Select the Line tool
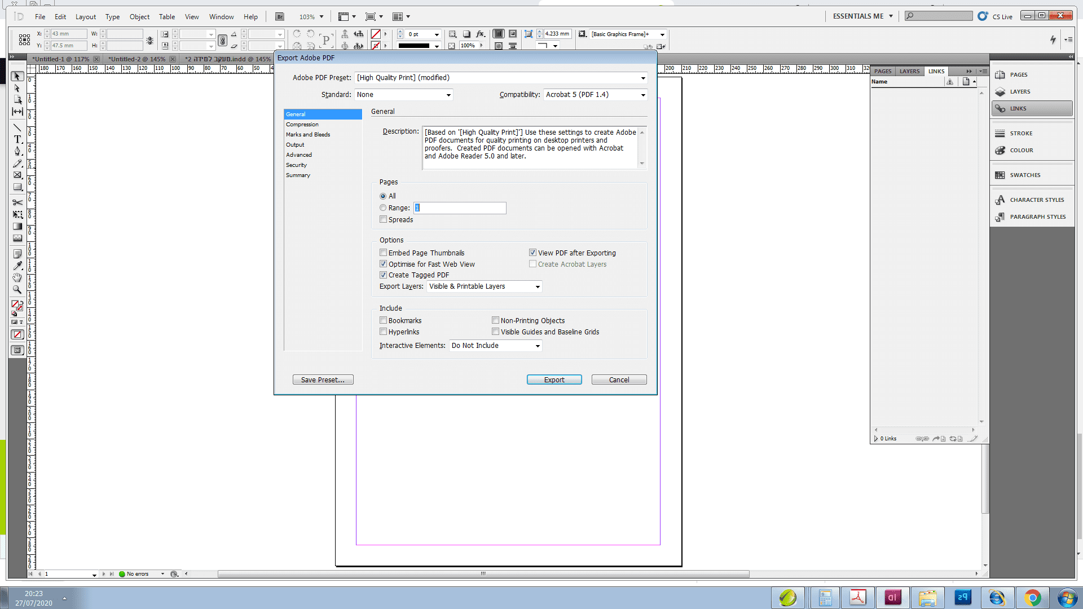Image resolution: width=1083 pixels, height=609 pixels. pyautogui.click(x=17, y=127)
